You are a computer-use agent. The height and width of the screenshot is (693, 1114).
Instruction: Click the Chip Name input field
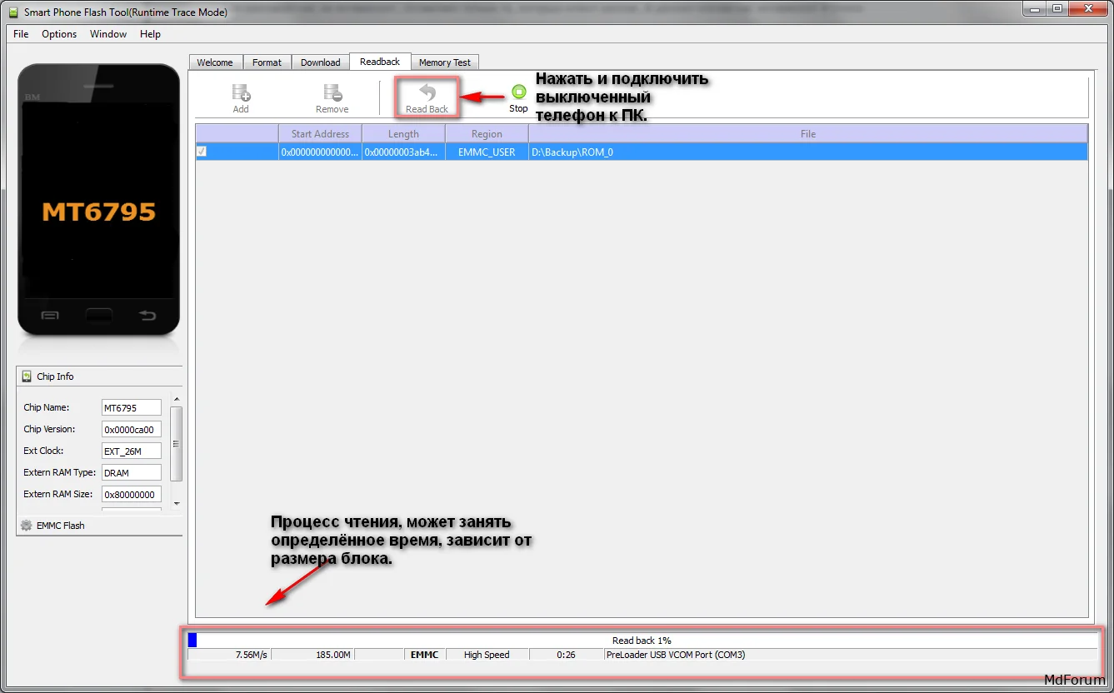[x=131, y=408]
